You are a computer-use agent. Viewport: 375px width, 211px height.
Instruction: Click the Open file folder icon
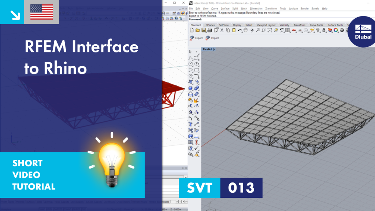[197, 30]
